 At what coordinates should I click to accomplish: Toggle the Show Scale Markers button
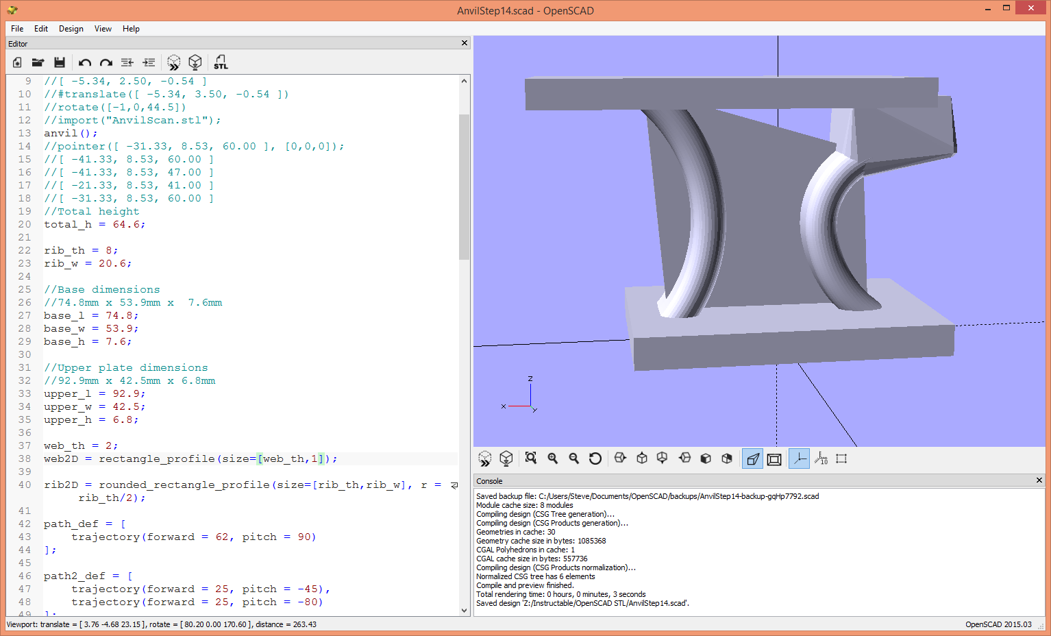pyautogui.click(x=820, y=458)
